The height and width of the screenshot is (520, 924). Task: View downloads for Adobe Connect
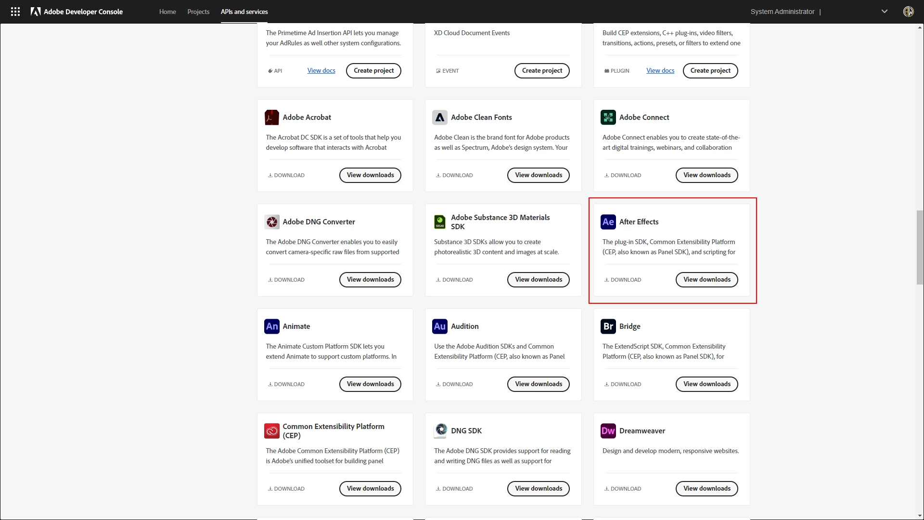tap(707, 175)
